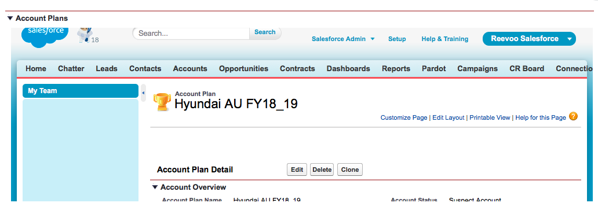This screenshot has width=598, height=210.
Task: Click the Search button
Action: tap(265, 32)
